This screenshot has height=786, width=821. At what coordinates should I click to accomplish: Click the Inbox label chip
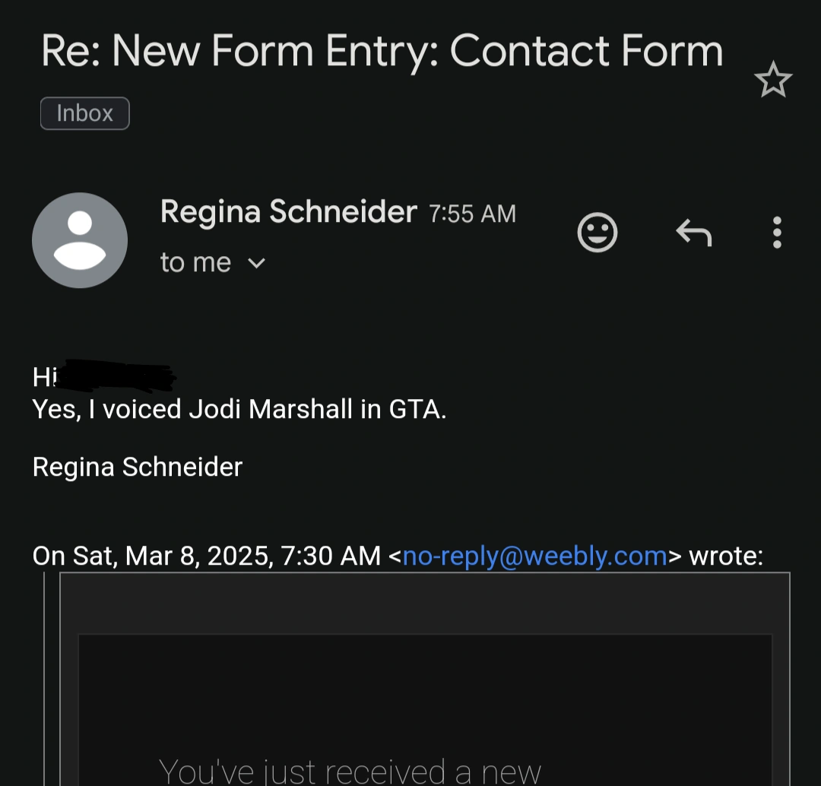click(x=84, y=113)
